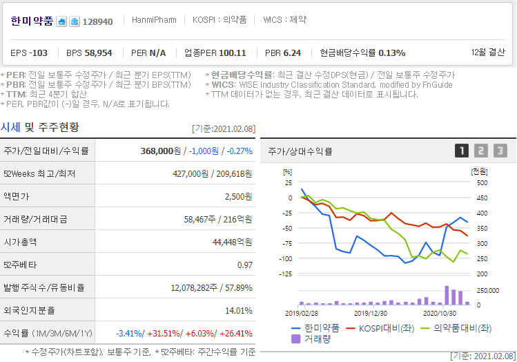Click the 발행주식수/유동비율 row label
Viewport: 517px width, 362px height.
coord(44,288)
